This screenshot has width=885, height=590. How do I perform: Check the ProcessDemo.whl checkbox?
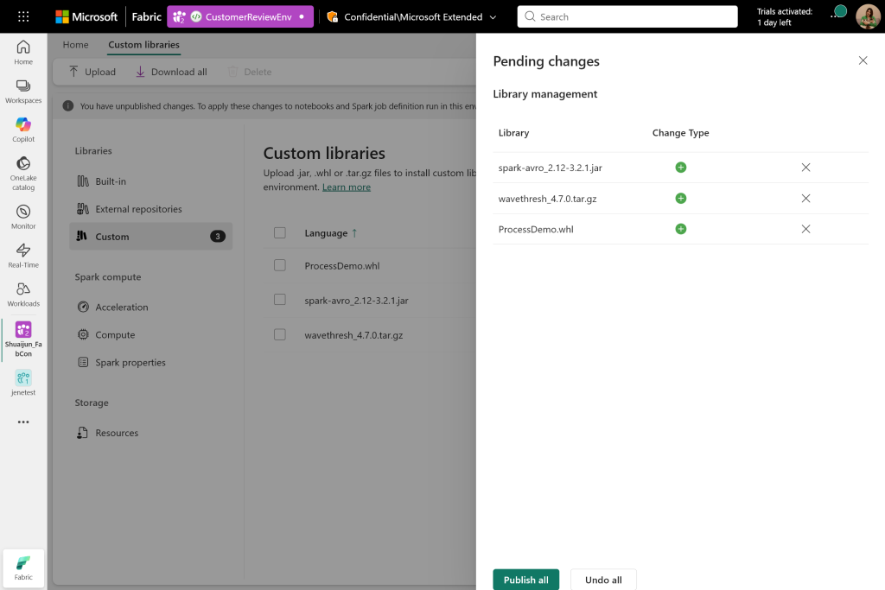(x=280, y=266)
